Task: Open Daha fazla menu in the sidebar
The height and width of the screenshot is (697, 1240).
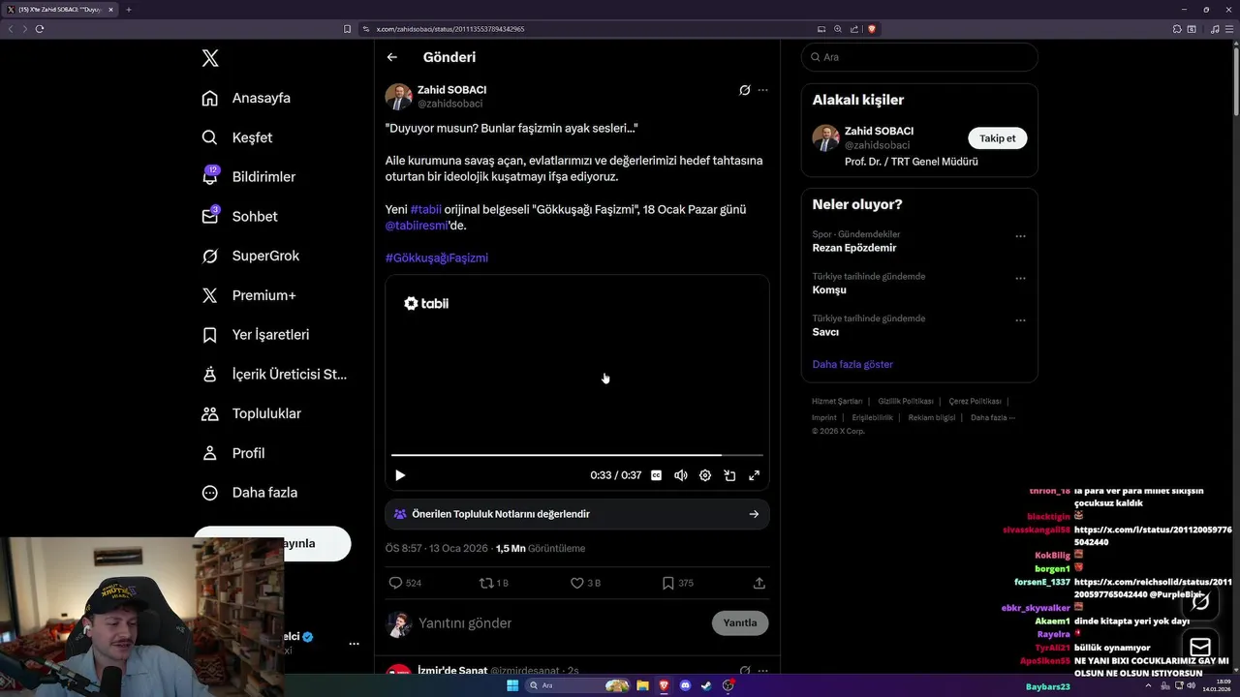Action: [x=249, y=493]
